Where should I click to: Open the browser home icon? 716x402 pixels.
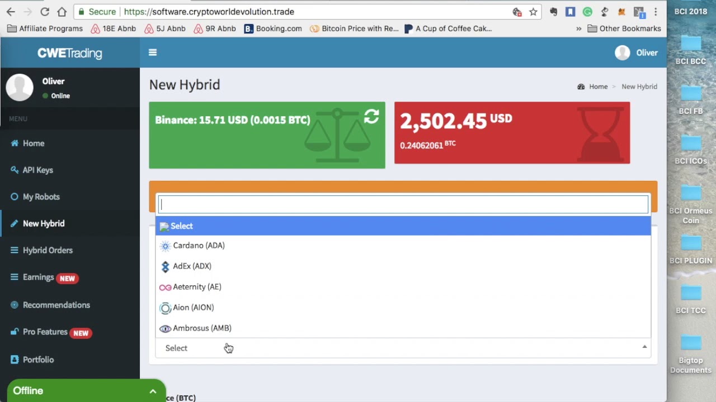[x=62, y=12]
